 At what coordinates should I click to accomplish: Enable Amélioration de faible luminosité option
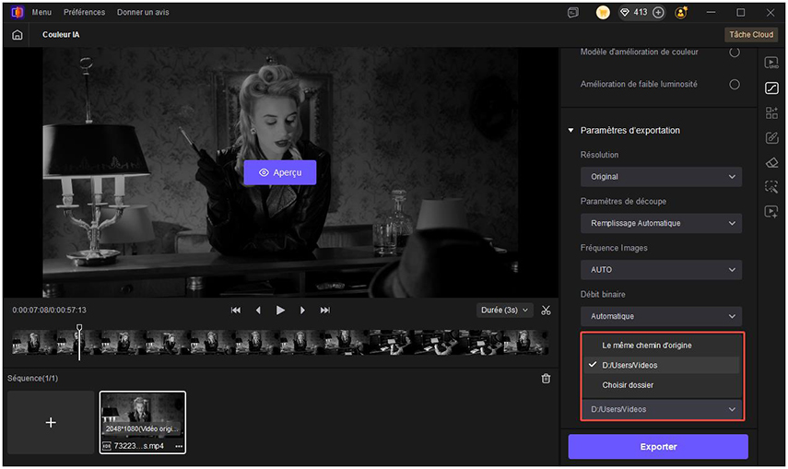(x=735, y=85)
